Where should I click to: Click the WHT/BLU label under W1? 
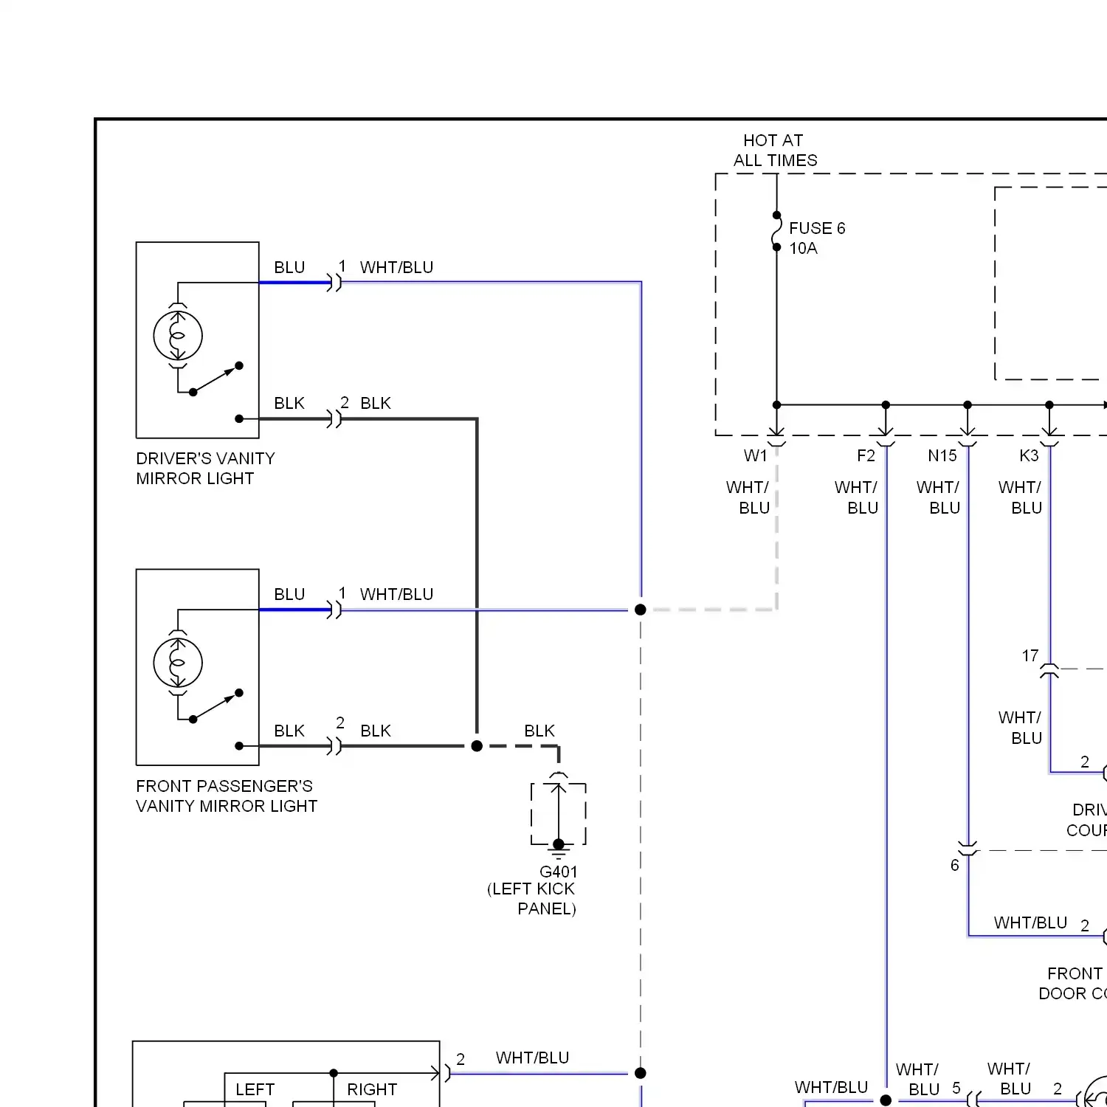coord(748,497)
